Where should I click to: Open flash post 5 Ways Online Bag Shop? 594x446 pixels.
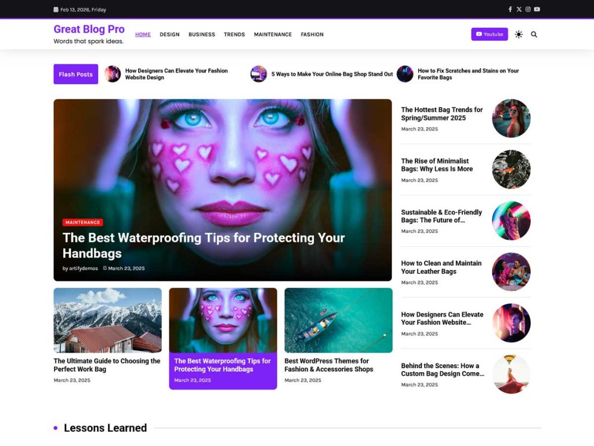coord(332,74)
